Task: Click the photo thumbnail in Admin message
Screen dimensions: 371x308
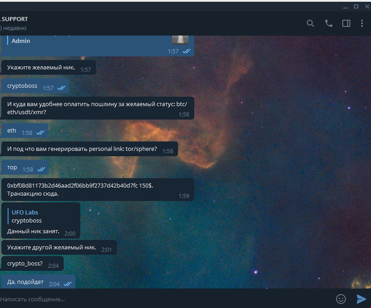Action: point(180,40)
